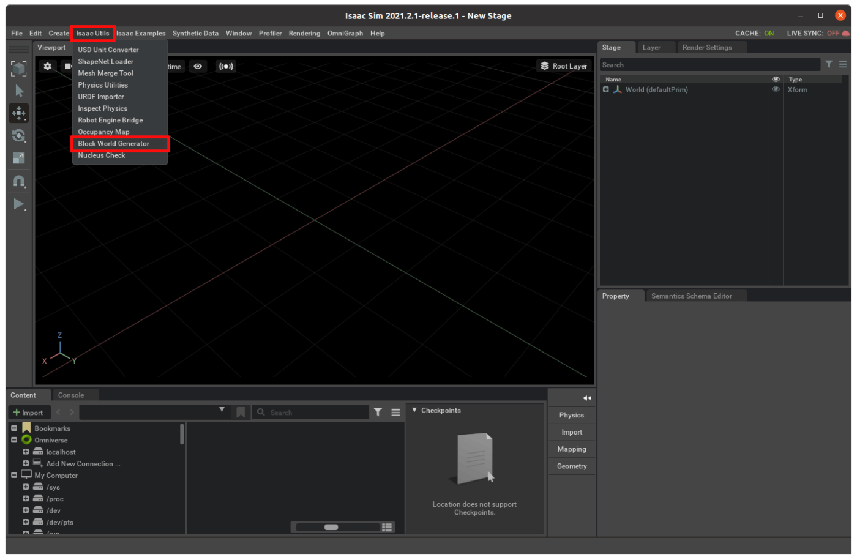This screenshot has height=560, width=857.
Task: Select the Viewport tab
Action: (x=51, y=47)
